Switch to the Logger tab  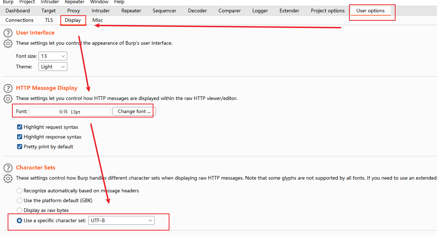[260, 11]
